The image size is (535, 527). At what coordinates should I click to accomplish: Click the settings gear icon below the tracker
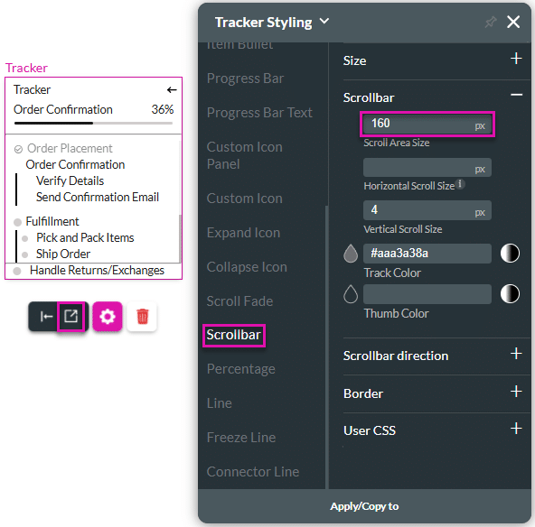click(108, 317)
